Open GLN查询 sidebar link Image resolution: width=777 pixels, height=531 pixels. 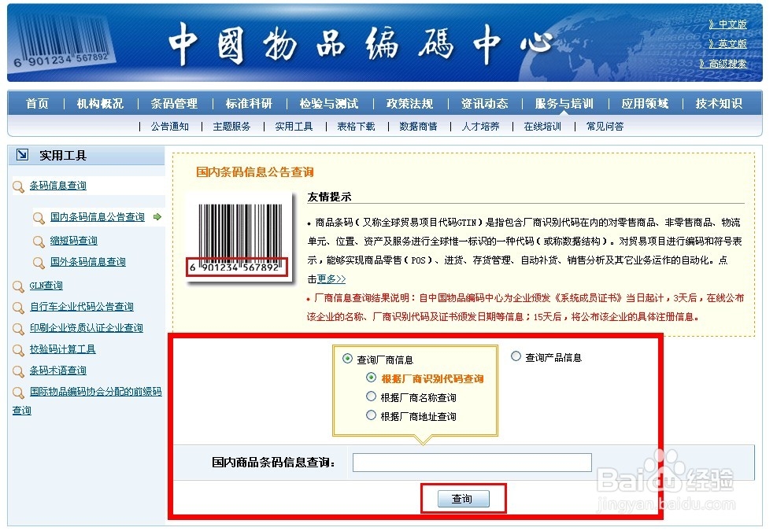46,286
